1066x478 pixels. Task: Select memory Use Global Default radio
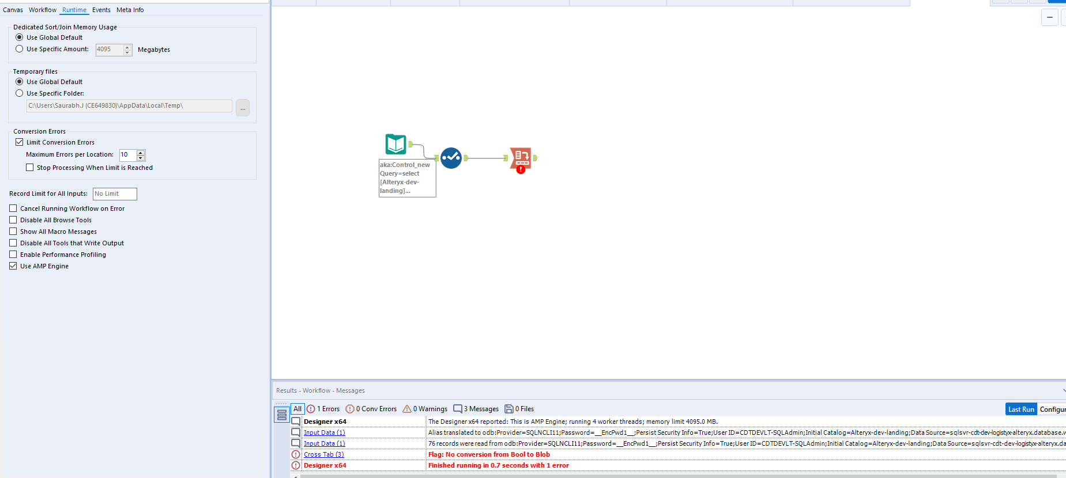[x=20, y=37]
